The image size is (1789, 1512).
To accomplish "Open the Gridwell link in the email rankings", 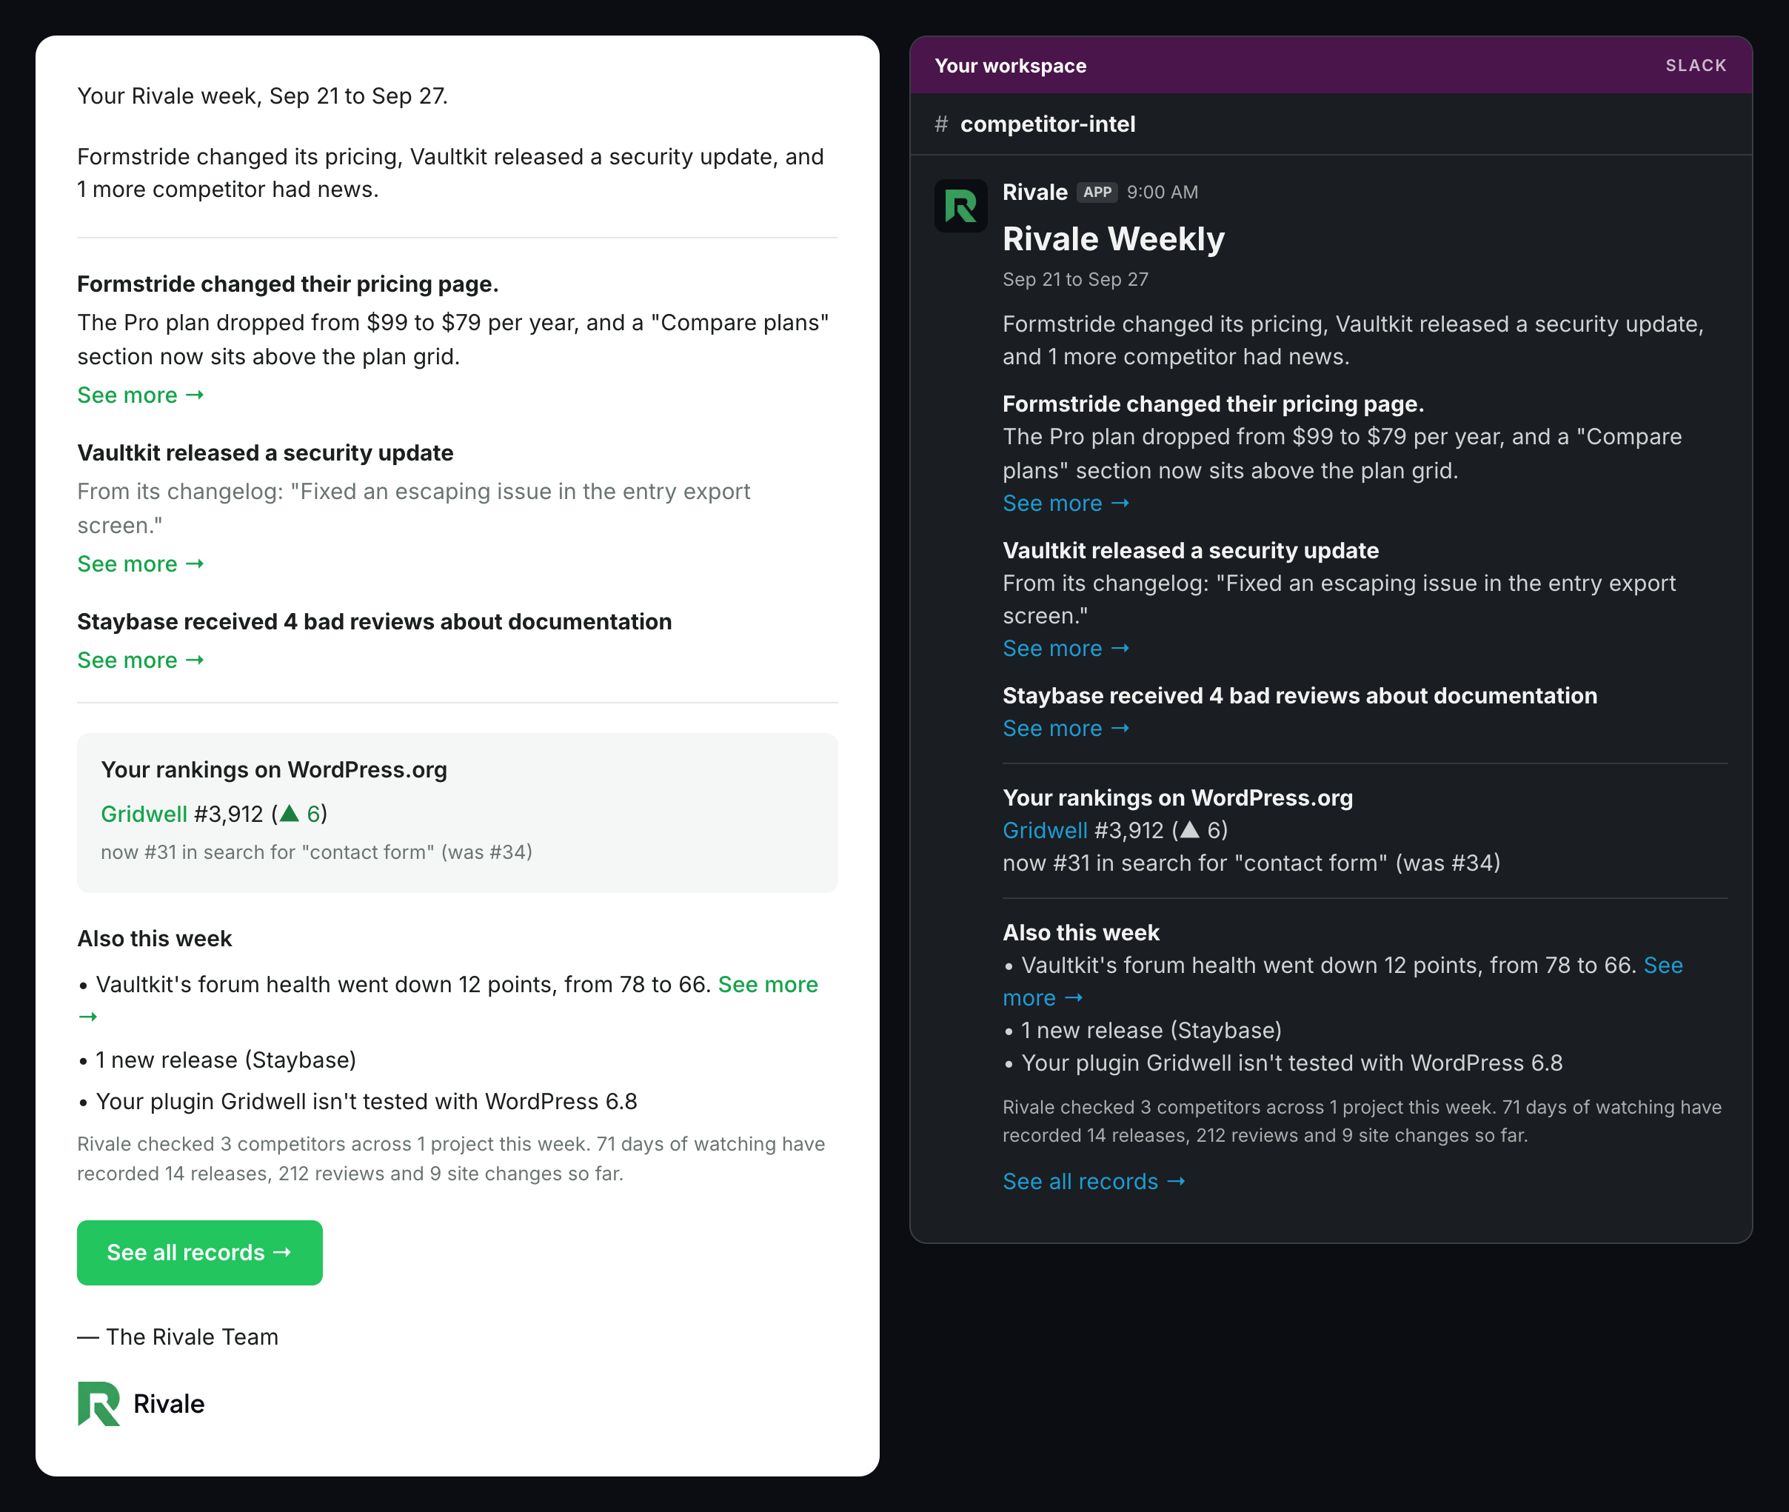I will click(144, 814).
